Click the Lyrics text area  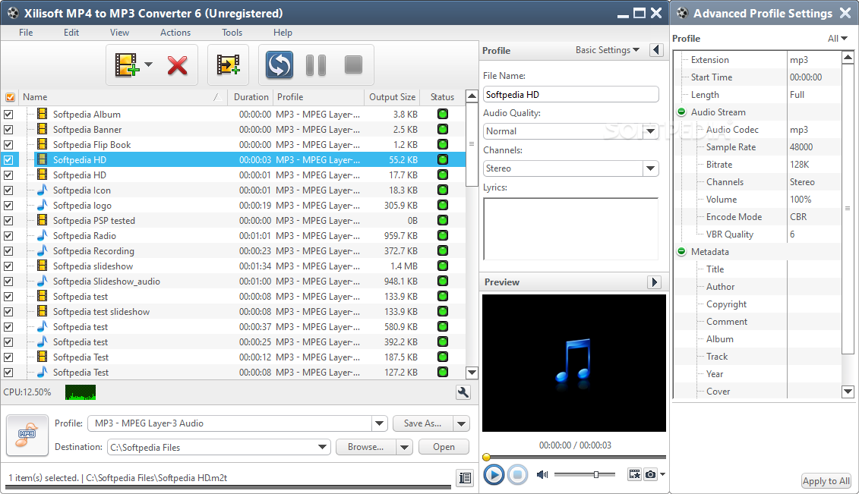point(571,228)
